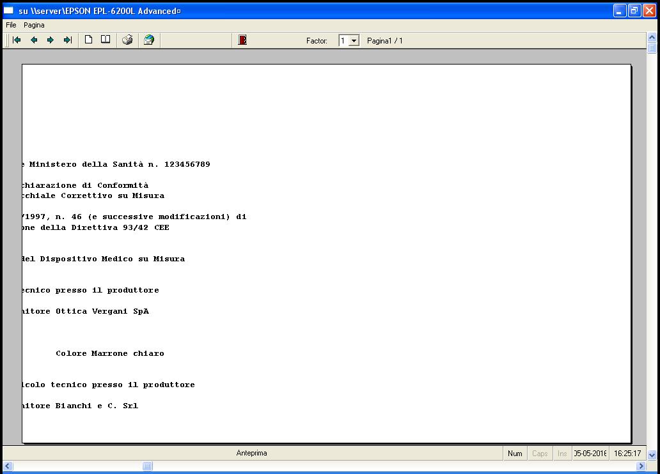Click the 'chiarazione di Conformità' line

point(86,185)
